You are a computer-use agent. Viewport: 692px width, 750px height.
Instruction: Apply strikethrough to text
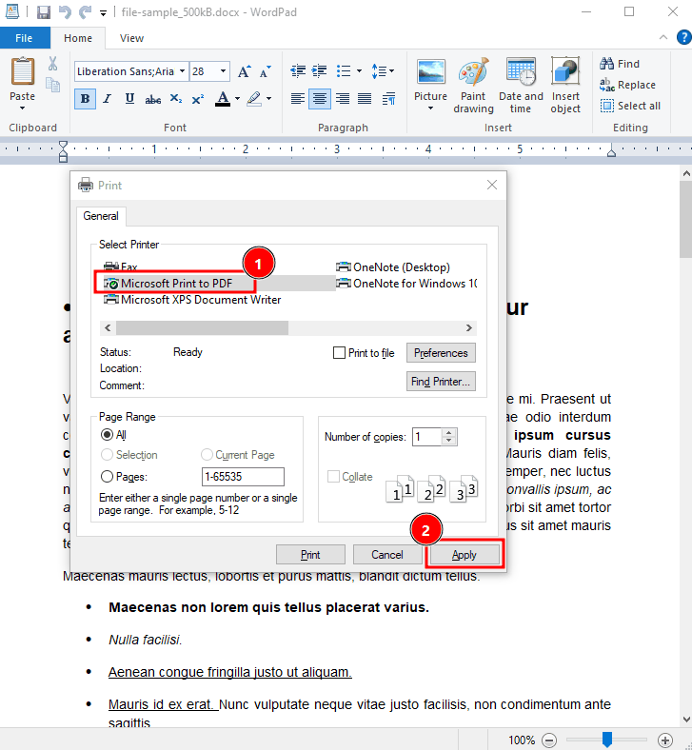[x=152, y=99]
